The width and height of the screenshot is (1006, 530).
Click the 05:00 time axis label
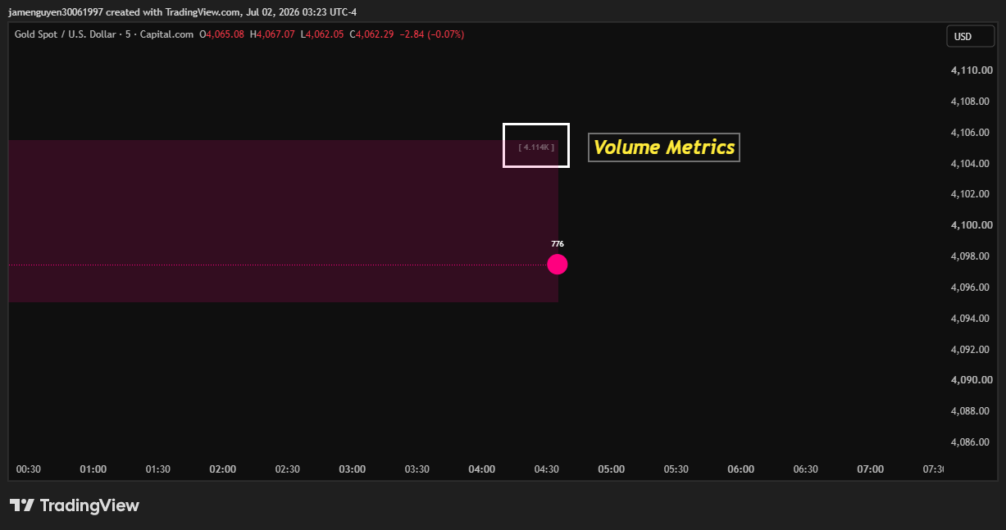612,469
